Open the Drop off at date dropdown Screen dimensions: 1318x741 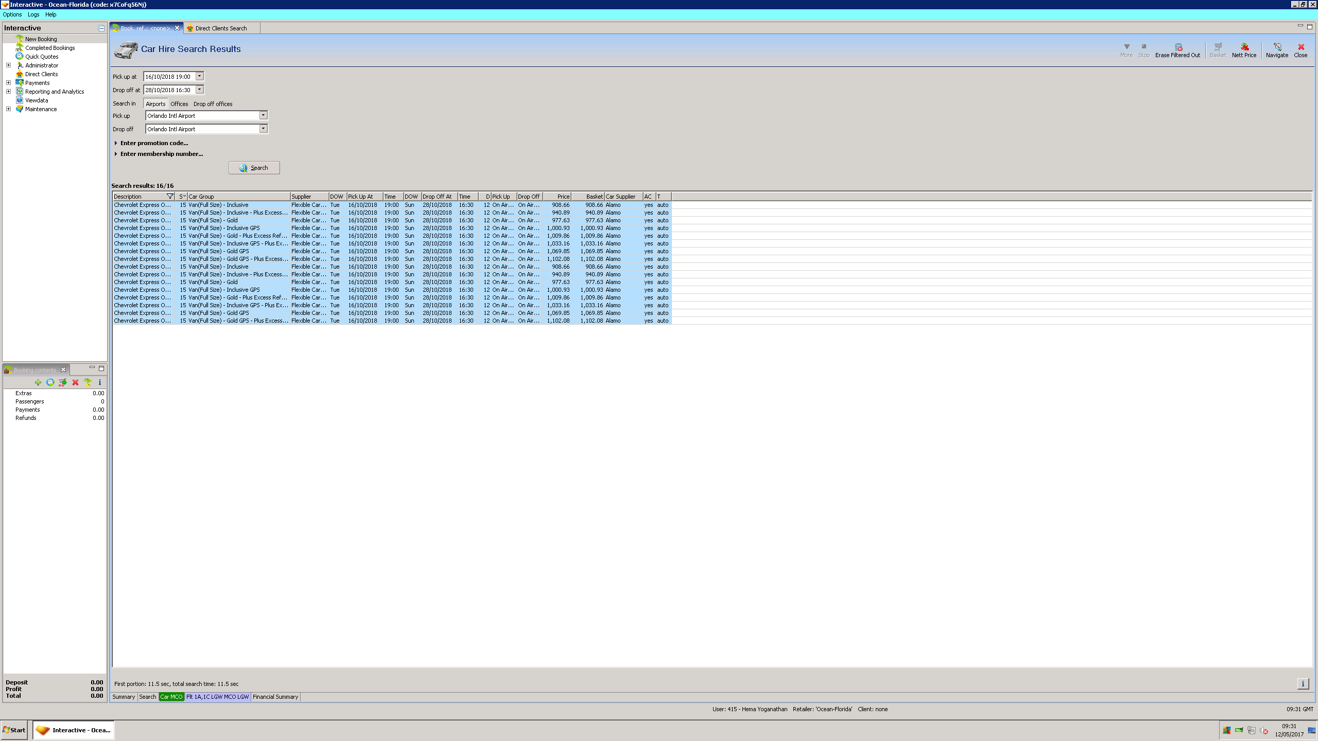point(199,90)
